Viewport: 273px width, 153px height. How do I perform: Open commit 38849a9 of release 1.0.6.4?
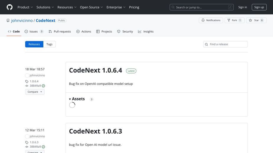click(x=35, y=86)
